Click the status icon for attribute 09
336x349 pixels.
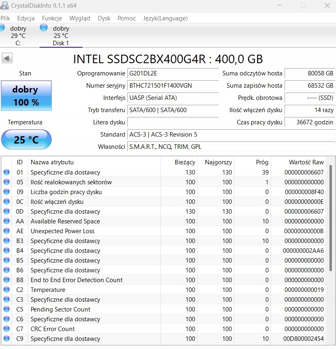pos(7,192)
